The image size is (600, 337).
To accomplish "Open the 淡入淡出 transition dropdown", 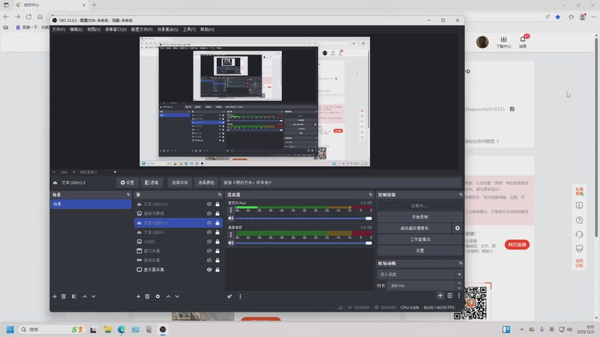I will 420,274.
